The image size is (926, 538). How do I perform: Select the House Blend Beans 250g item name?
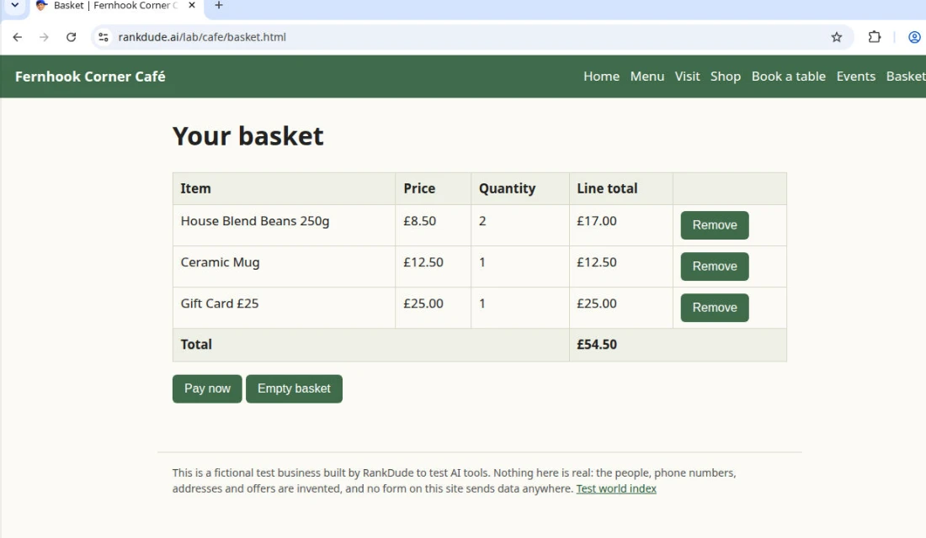tap(254, 221)
